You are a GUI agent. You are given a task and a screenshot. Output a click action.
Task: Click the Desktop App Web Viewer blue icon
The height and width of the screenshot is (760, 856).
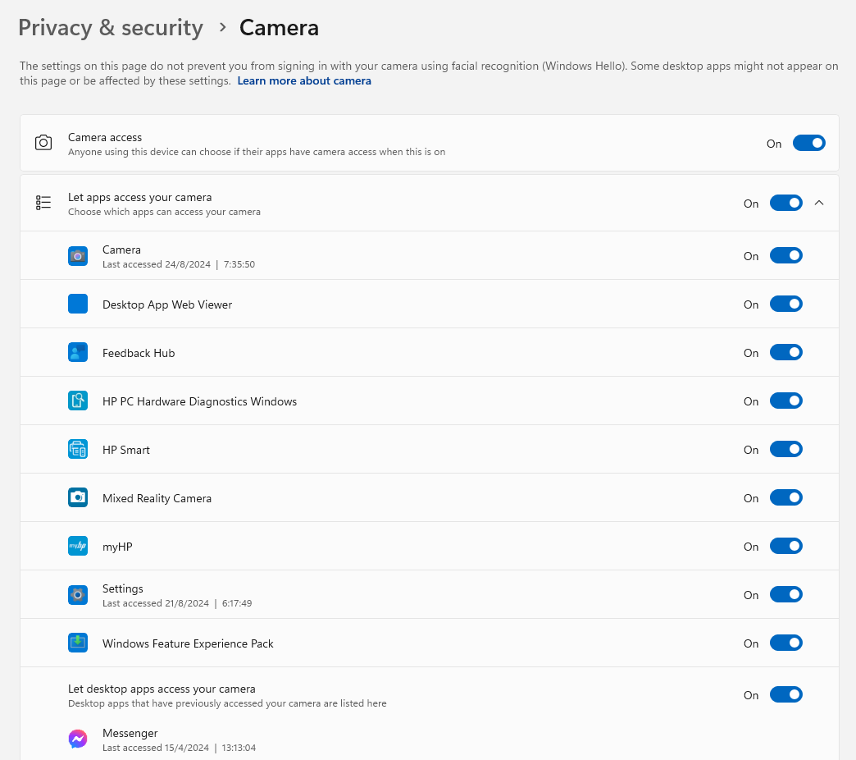tap(78, 304)
